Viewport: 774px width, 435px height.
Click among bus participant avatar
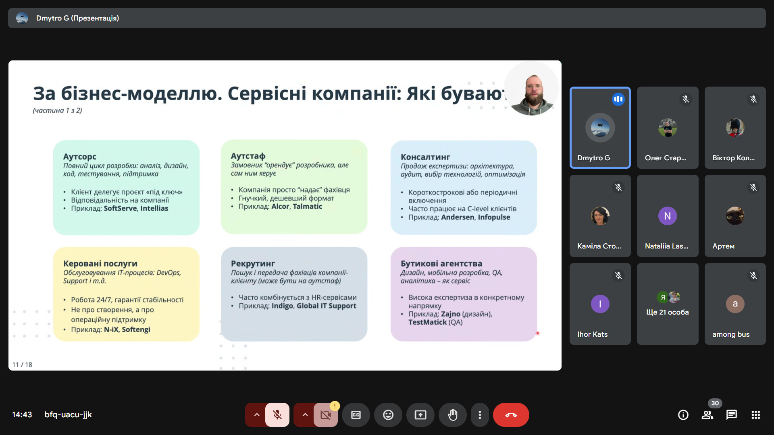tap(735, 304)
